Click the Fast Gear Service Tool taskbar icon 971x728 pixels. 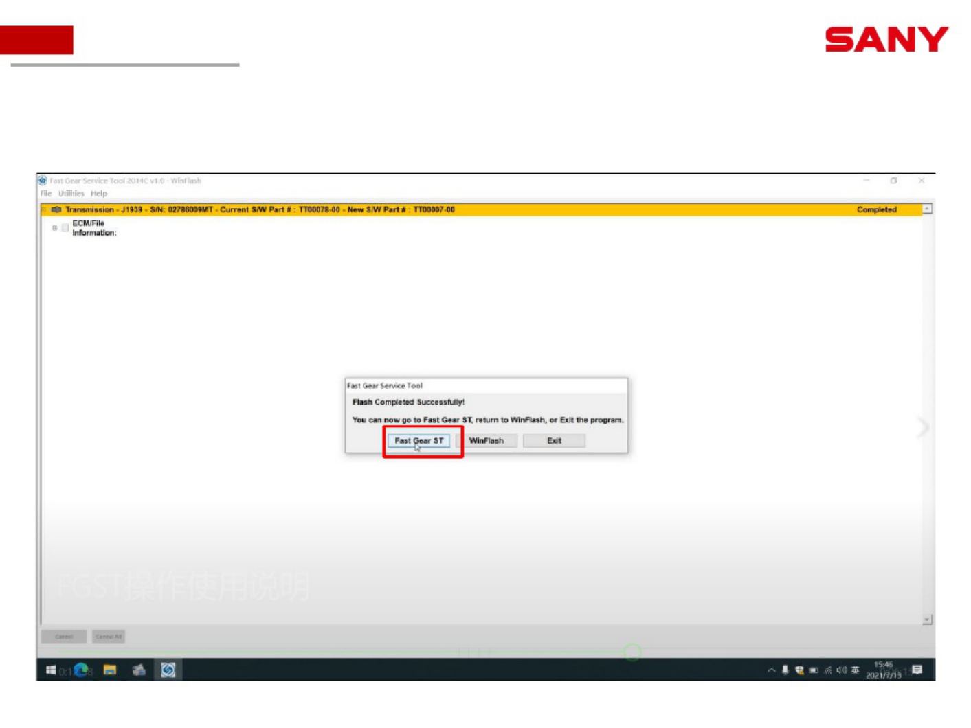tap(168, 670)
